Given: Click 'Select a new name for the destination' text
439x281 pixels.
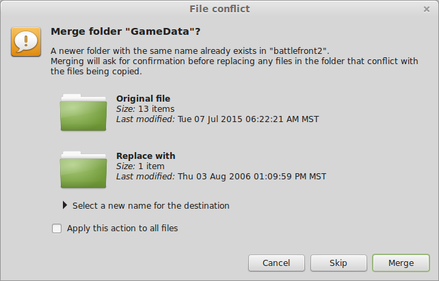Looking at the screenshot, I should (151, 205).
